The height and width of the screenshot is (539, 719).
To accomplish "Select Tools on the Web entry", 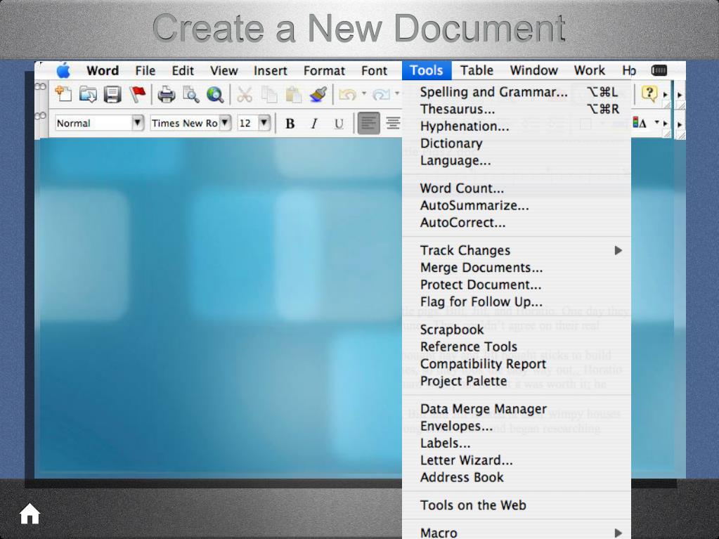I will pos(517,505).
